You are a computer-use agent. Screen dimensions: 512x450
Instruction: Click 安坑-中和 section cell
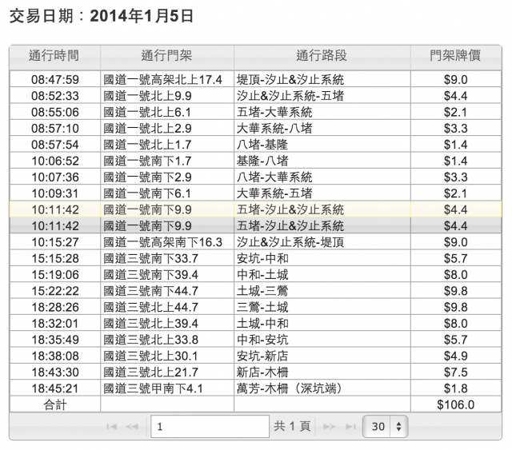coord(322,258)
